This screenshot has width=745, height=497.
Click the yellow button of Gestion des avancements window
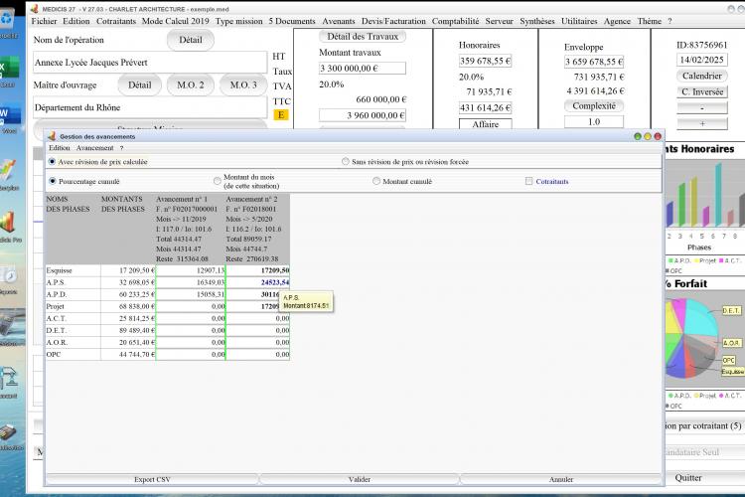pos(648,136)
